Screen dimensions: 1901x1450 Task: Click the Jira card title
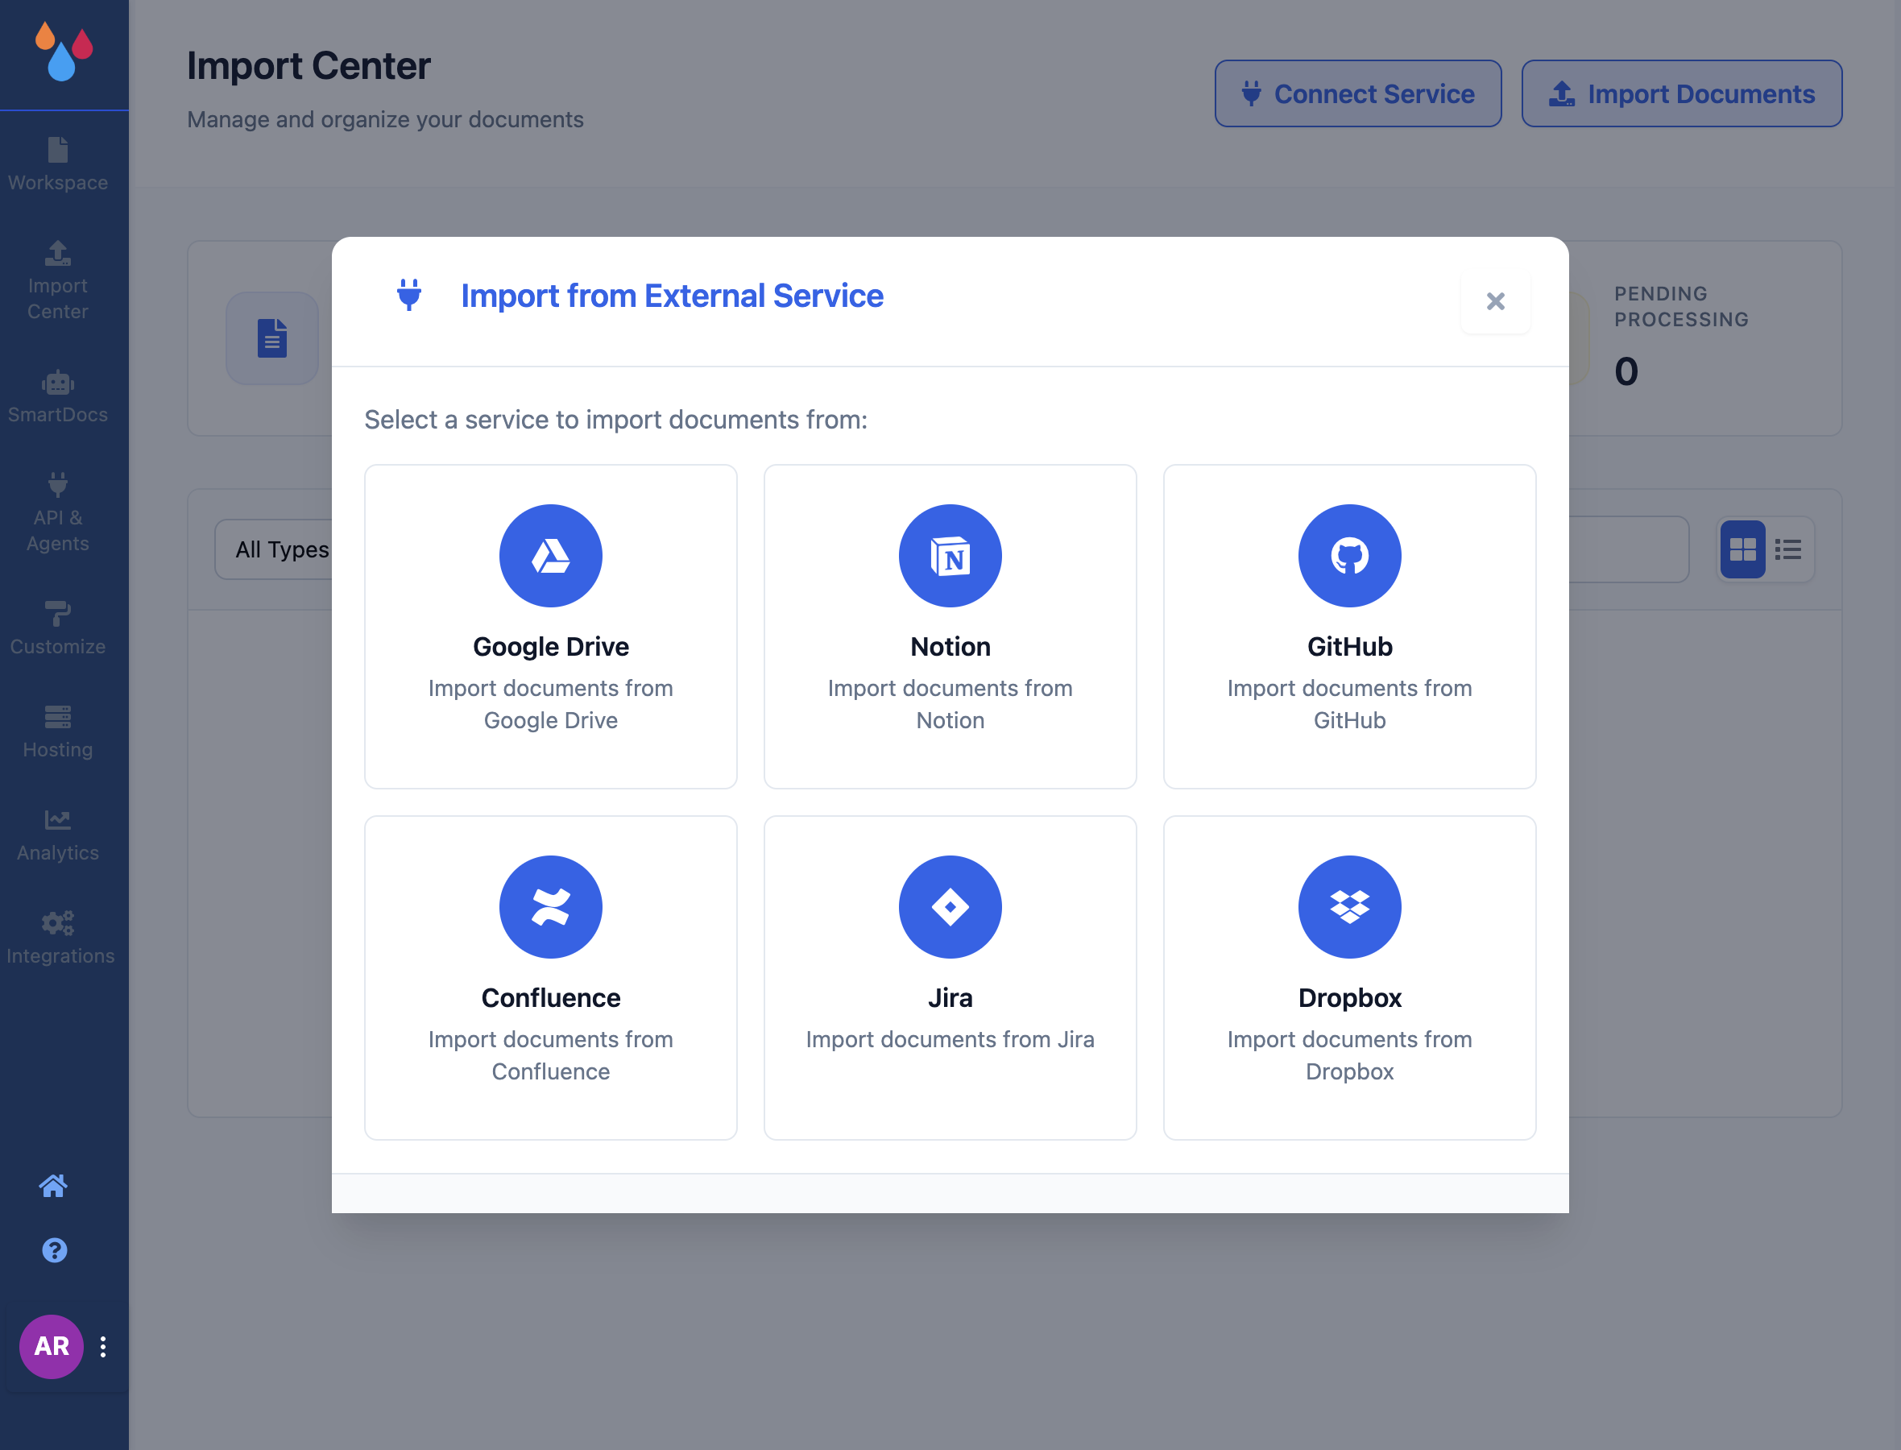point(950,998)
